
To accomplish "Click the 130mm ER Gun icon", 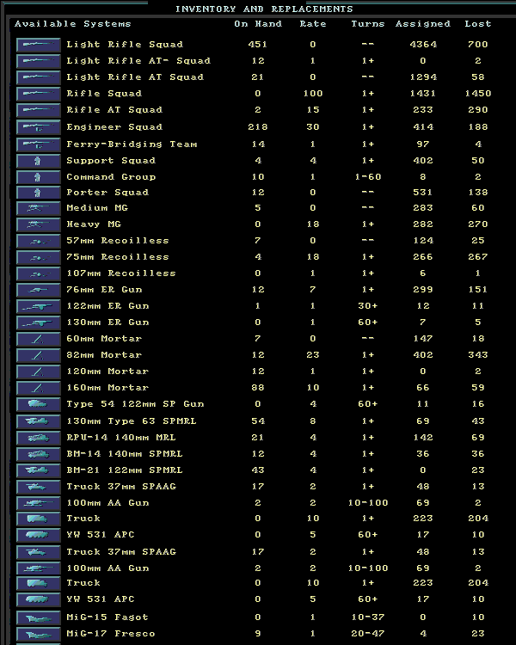I will tap(39, 322).
